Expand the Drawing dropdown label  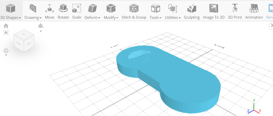[33, 18]
